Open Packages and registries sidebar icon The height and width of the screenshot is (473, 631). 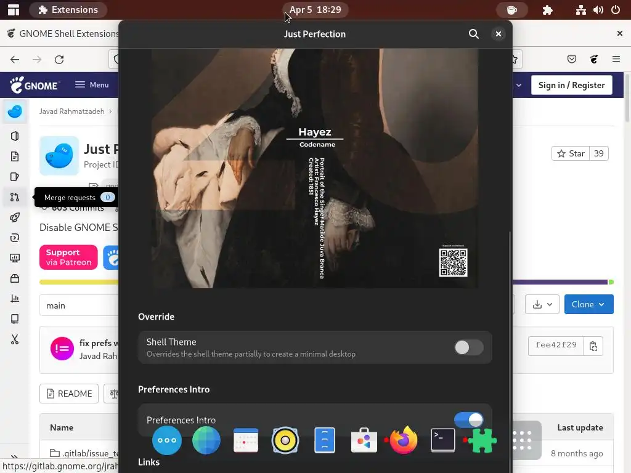point(15,278)
